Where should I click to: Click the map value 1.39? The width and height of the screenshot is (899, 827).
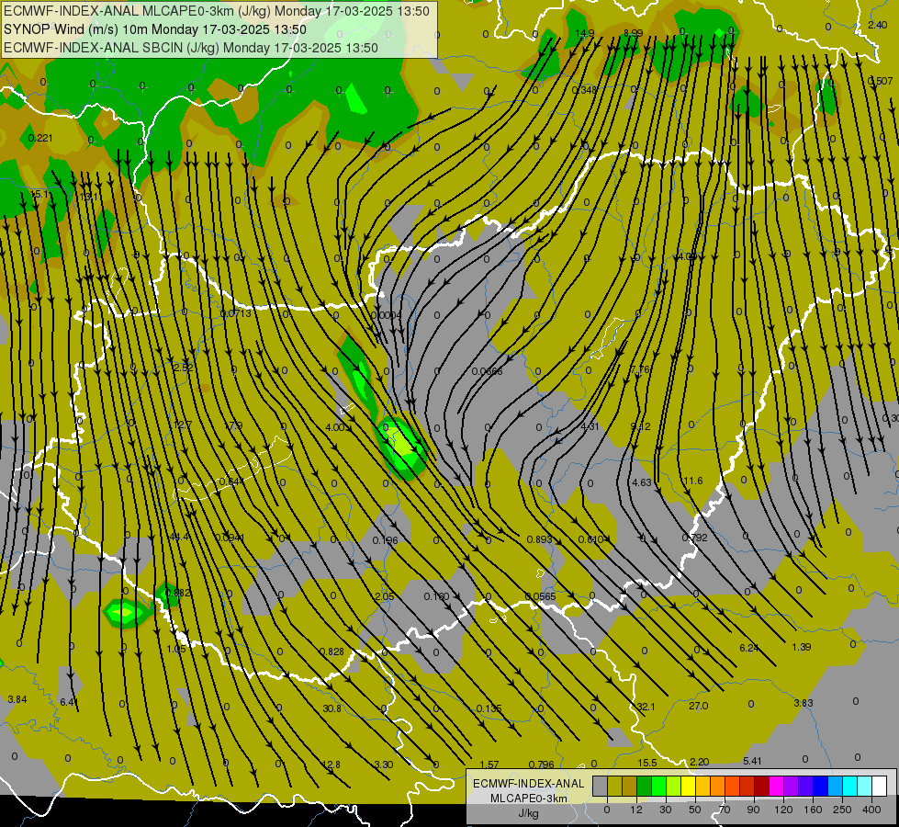(x=802, y=648)
